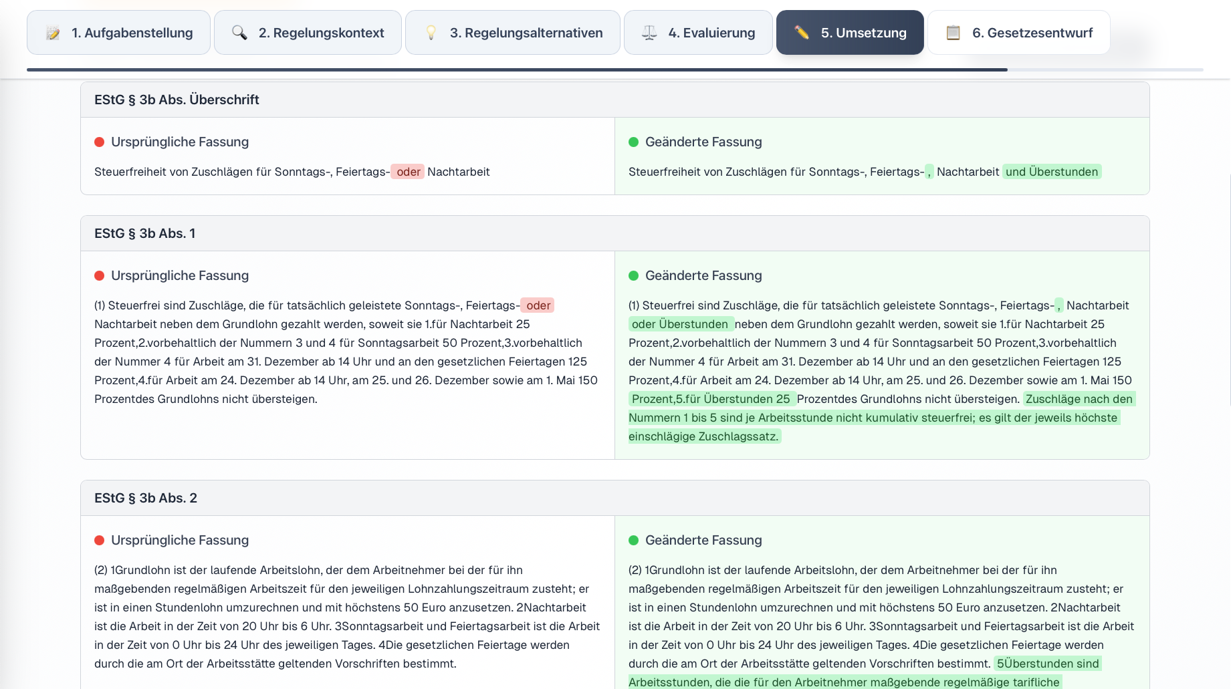This screenshot has width=1231, height=689.
Task: Click the magnifying glass icon for Regelungskontext
Action: tap(239, 33)
